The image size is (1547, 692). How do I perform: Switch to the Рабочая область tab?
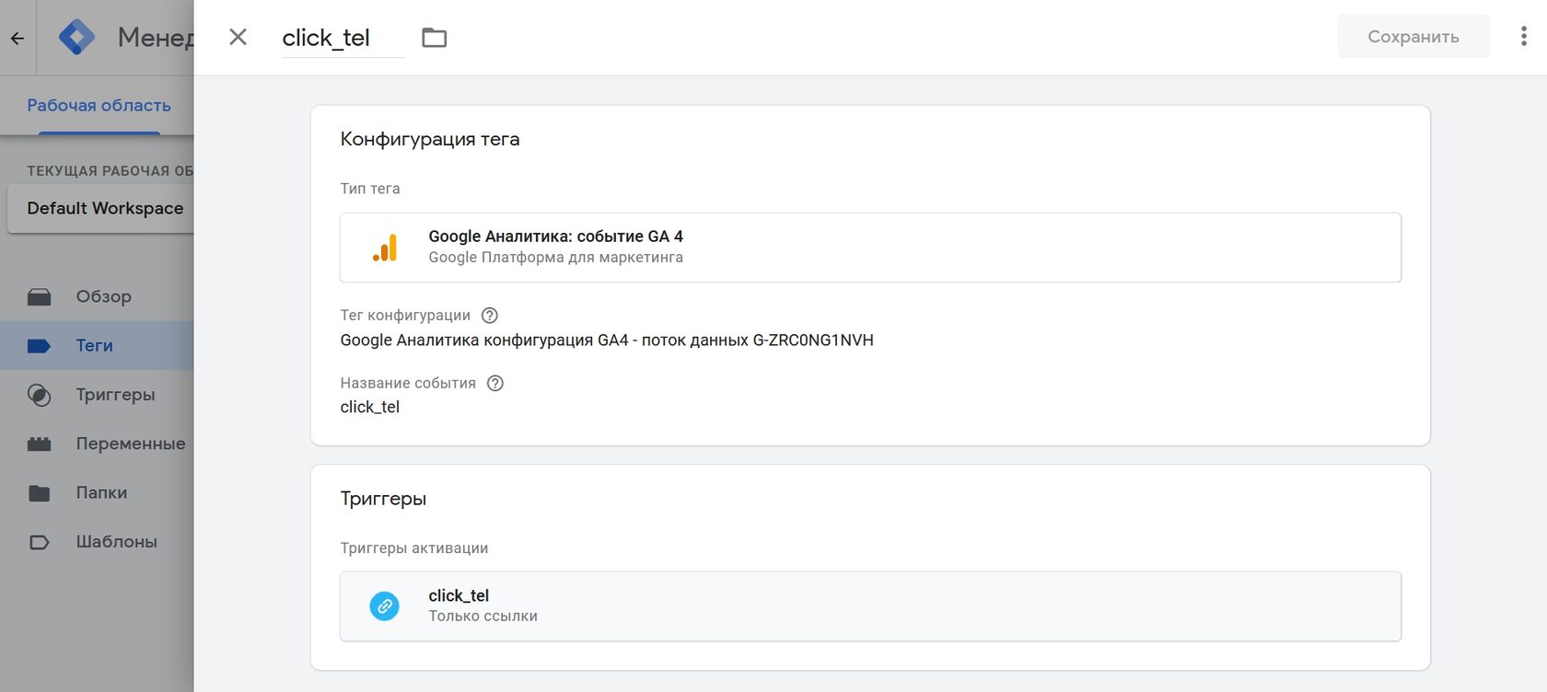pyautogui.click(x=99, y=105)
